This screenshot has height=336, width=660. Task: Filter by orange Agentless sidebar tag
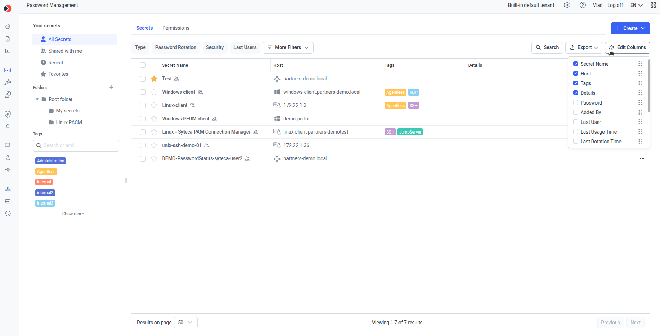pyautogui.click(x=46, y=172)
